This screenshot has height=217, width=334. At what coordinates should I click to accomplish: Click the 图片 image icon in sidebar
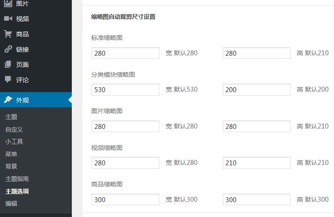click(x=8, y=3)
